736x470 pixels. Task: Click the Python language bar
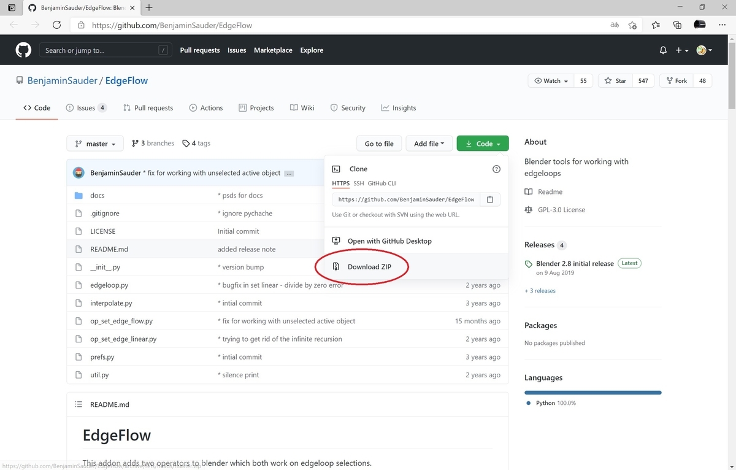click(x=592, y=392)
